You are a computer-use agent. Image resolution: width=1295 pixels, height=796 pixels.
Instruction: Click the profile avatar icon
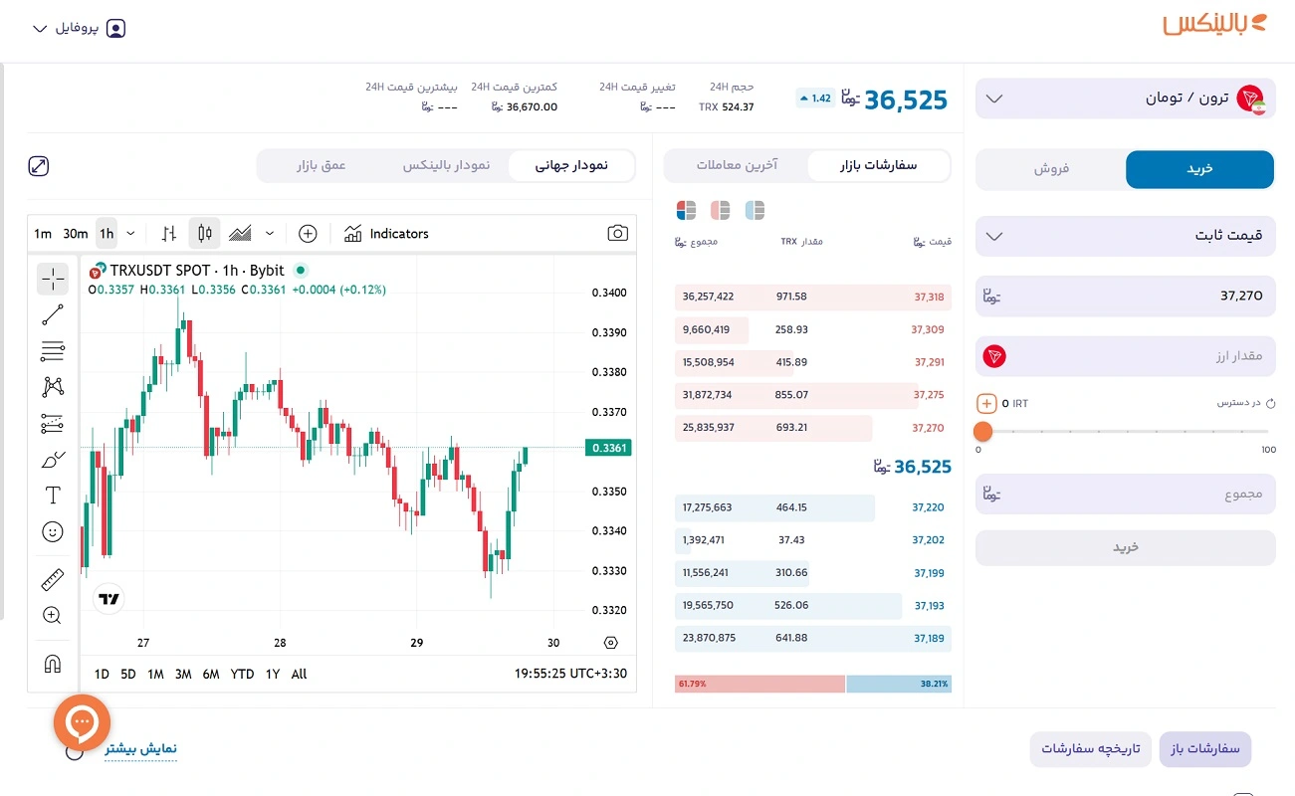116,28
